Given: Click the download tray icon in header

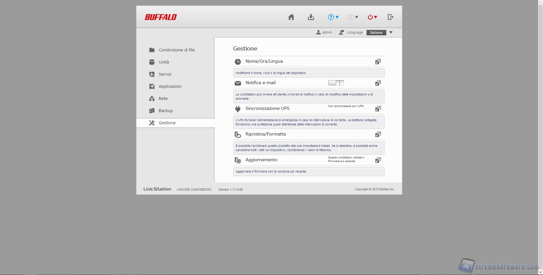Looking at the screenshot, I should tap(311, 17).
